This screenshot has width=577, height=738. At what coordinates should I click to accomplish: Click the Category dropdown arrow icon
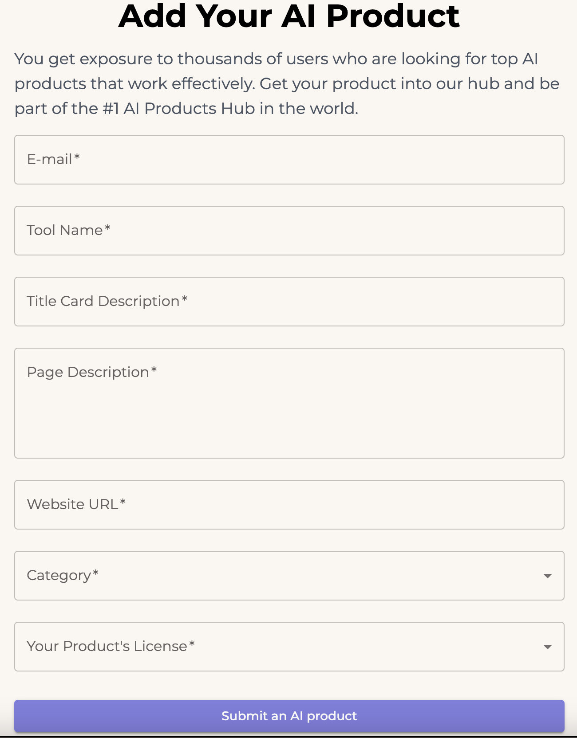point(548,576)
